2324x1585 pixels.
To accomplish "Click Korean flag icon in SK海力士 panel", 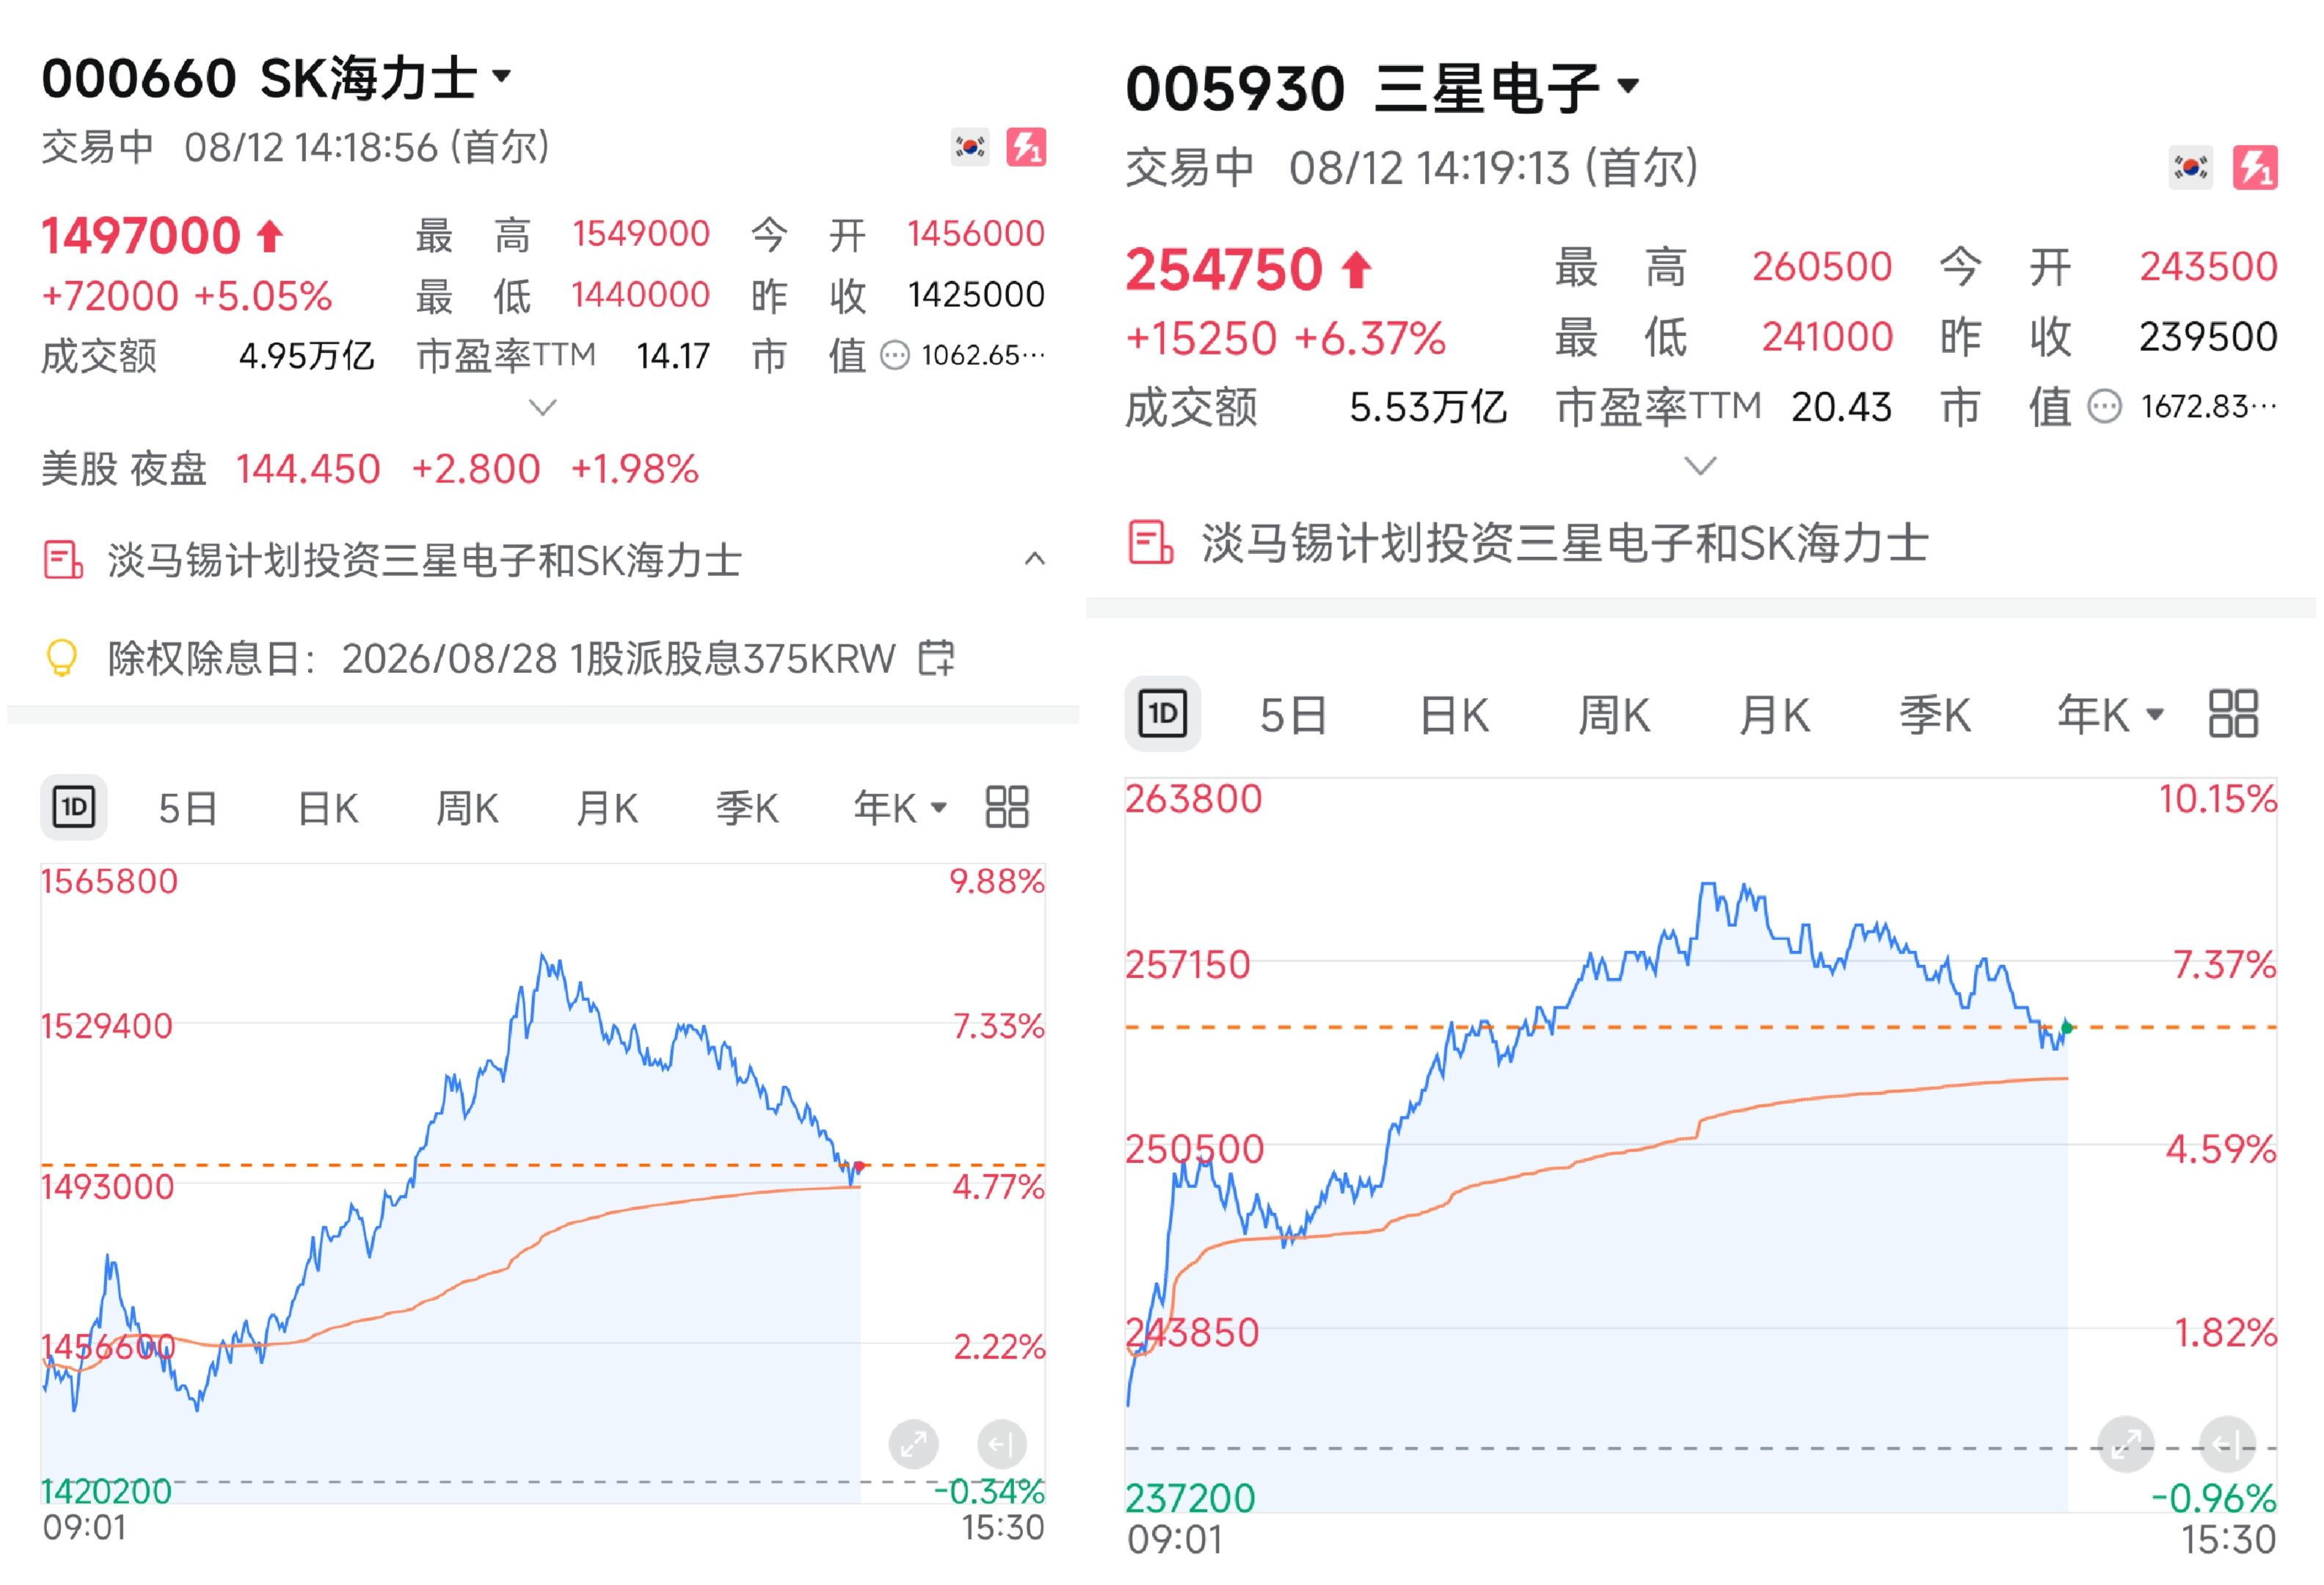I will [969, 148].
